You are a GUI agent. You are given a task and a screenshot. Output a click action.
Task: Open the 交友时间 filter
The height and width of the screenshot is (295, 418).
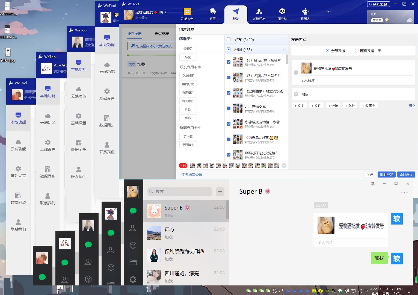click(x=188, y=76)
